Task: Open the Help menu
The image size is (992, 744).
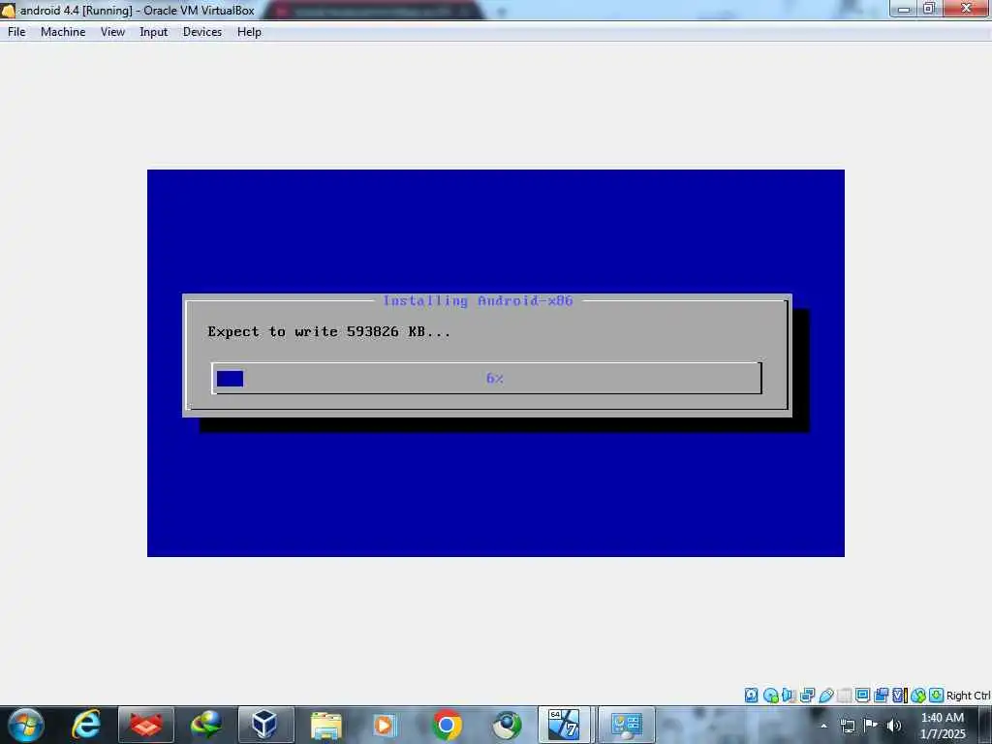Action: coord(249,32)
